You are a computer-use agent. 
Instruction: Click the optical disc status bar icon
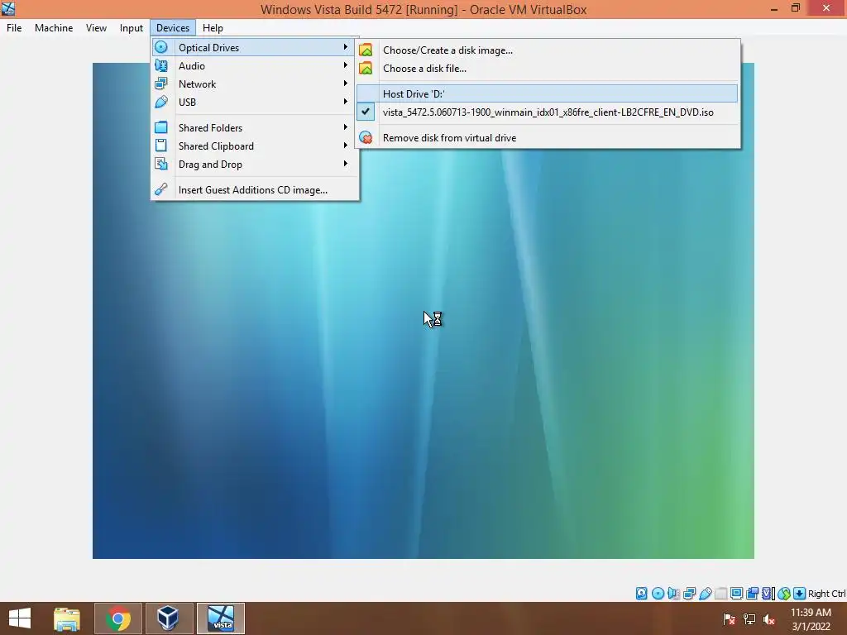(x=658, y=594)
